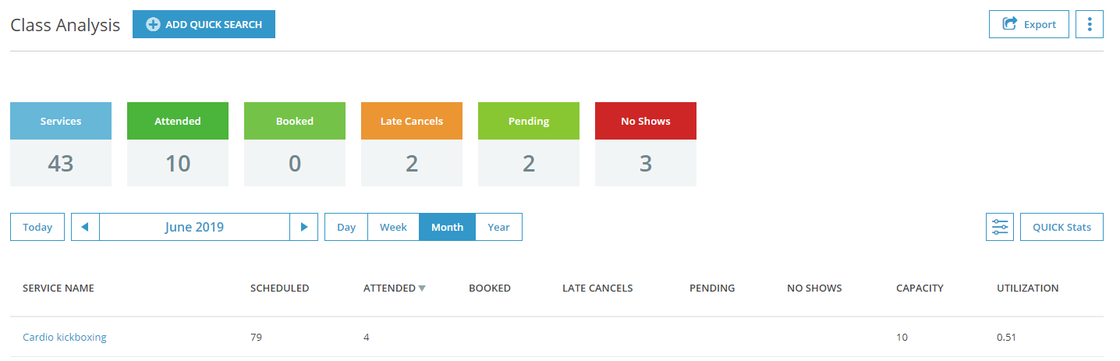This screenshot has width=1120, height=361.
Task: Open the Cardio kickboxing service link
Action: coord(65,337)
